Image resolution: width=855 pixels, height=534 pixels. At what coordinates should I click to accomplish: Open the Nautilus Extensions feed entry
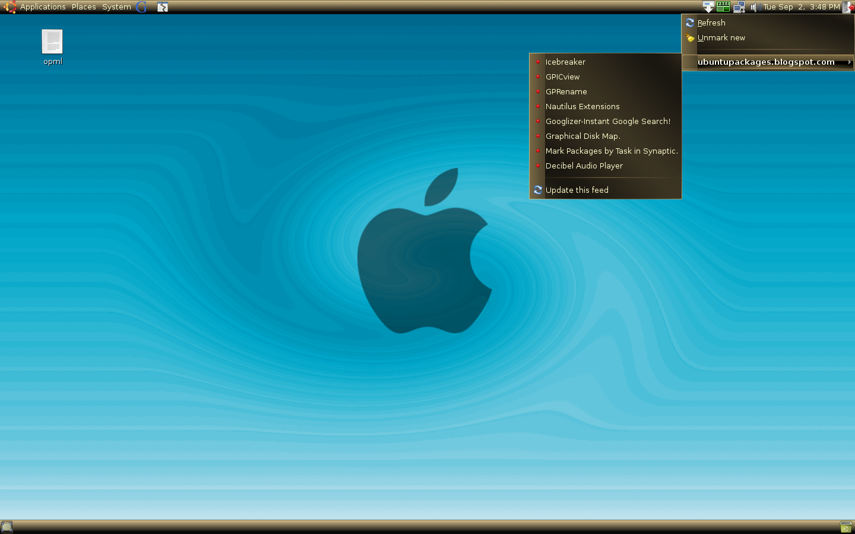[606, 106]
